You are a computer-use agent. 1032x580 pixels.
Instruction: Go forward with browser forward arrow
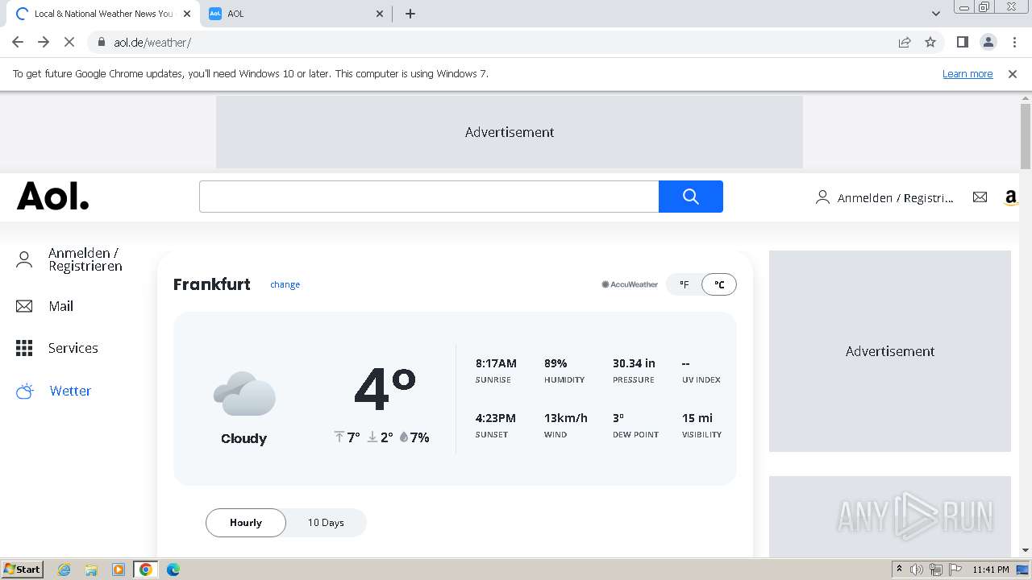(x=44, y=42)
